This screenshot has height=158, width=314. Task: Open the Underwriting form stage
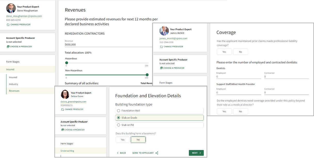tap(80, 151)
